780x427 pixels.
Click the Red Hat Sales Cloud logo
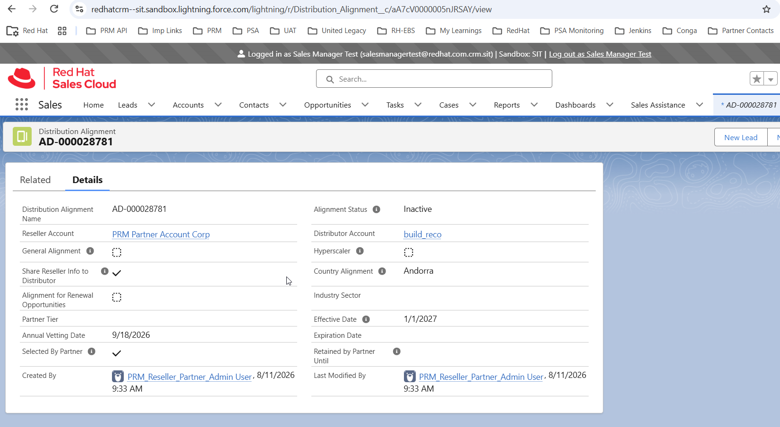coord(62,78)
